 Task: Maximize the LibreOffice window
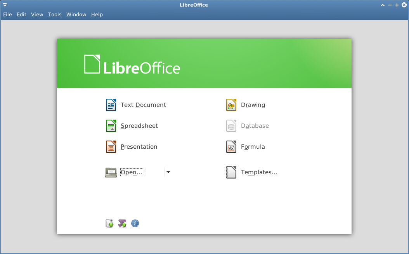tap(397, 5)
